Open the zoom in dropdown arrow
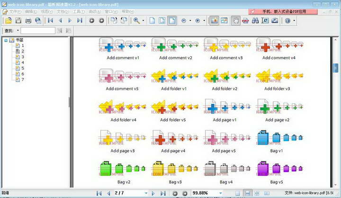 [204, 21]
